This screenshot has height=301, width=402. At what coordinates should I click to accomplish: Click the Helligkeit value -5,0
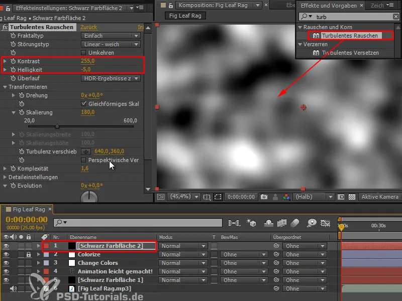tap(85, 69)
